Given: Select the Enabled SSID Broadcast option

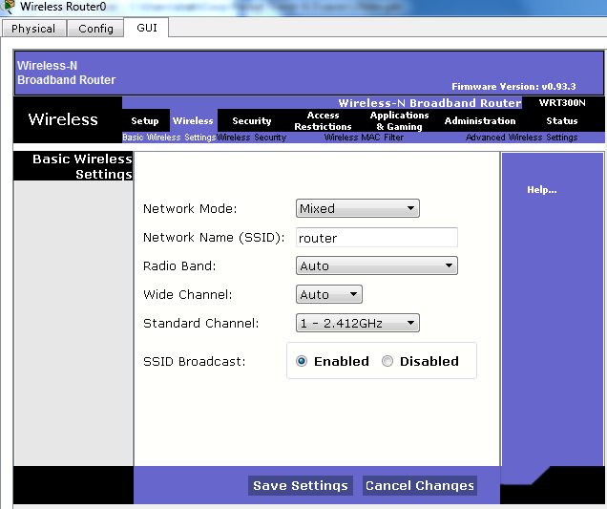Looking at the screenshot, I should [302, 362].
